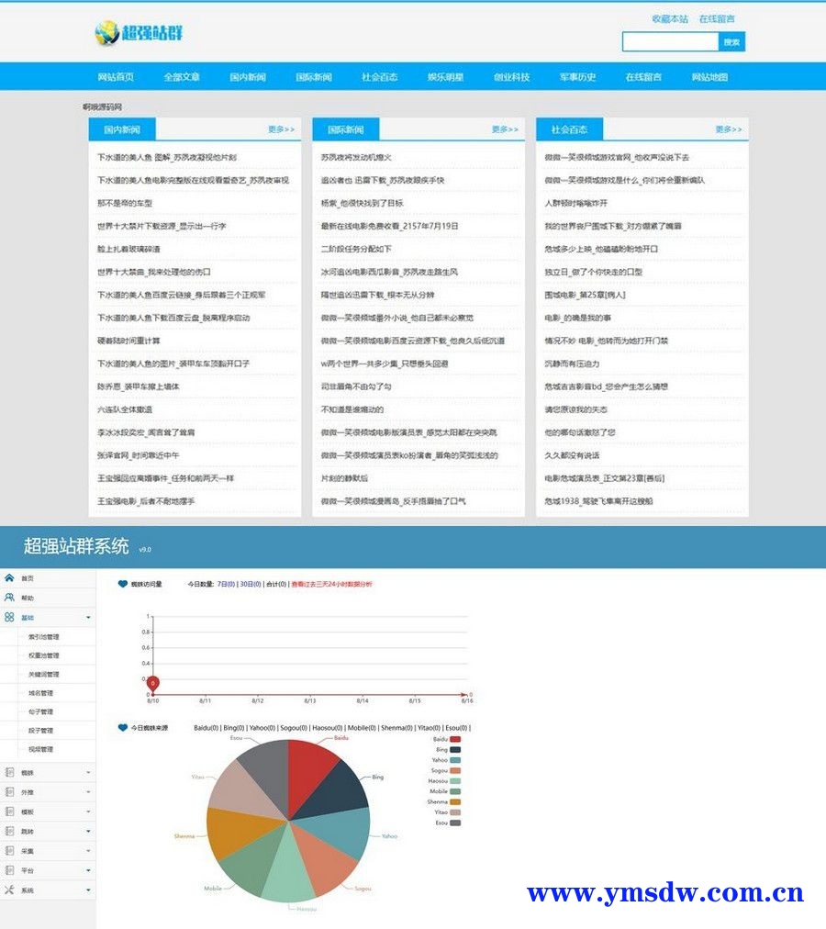
Task: Collapse the 基础 menu using its arrow
Action: 88,618
